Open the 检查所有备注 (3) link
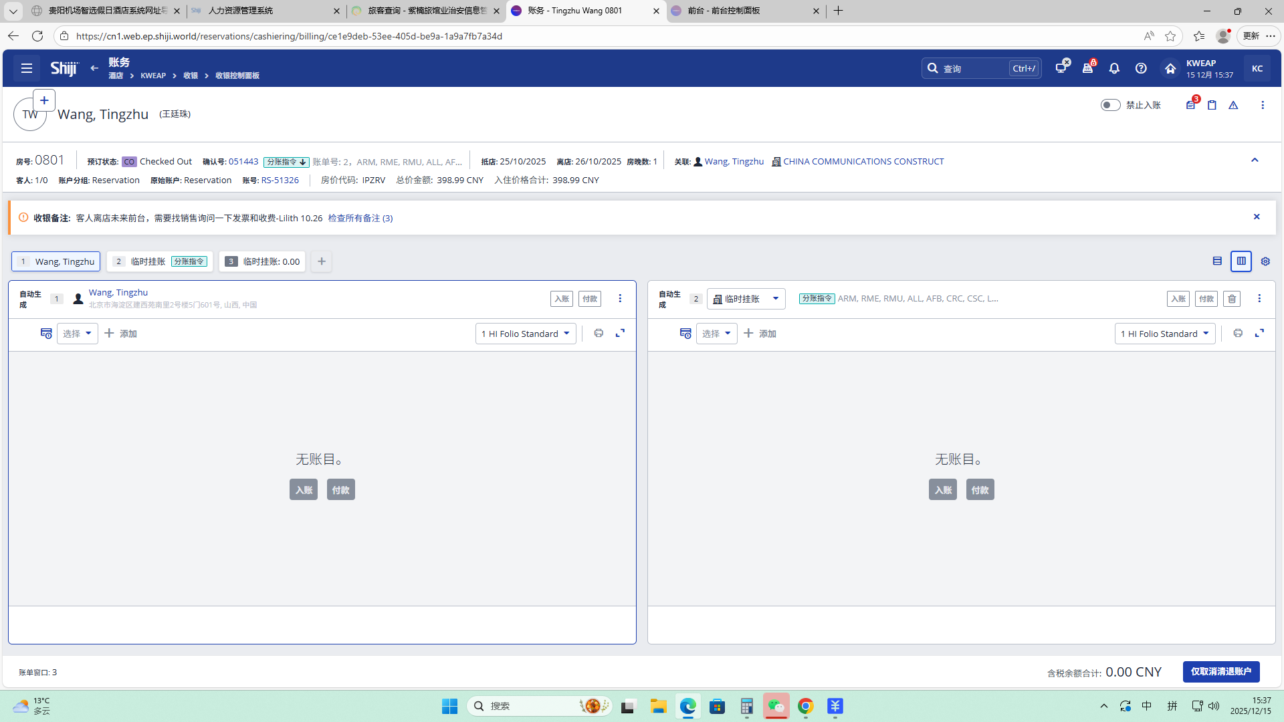 point(360,218)
